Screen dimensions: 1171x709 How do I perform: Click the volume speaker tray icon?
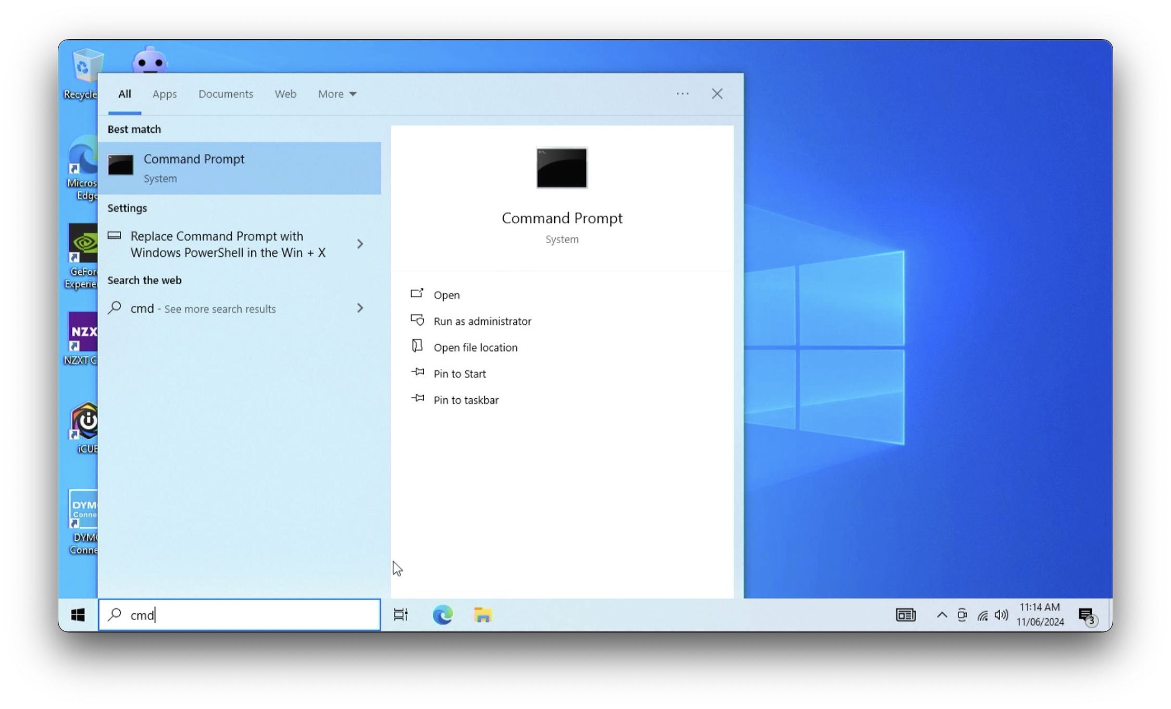[x=1001, y=615]
